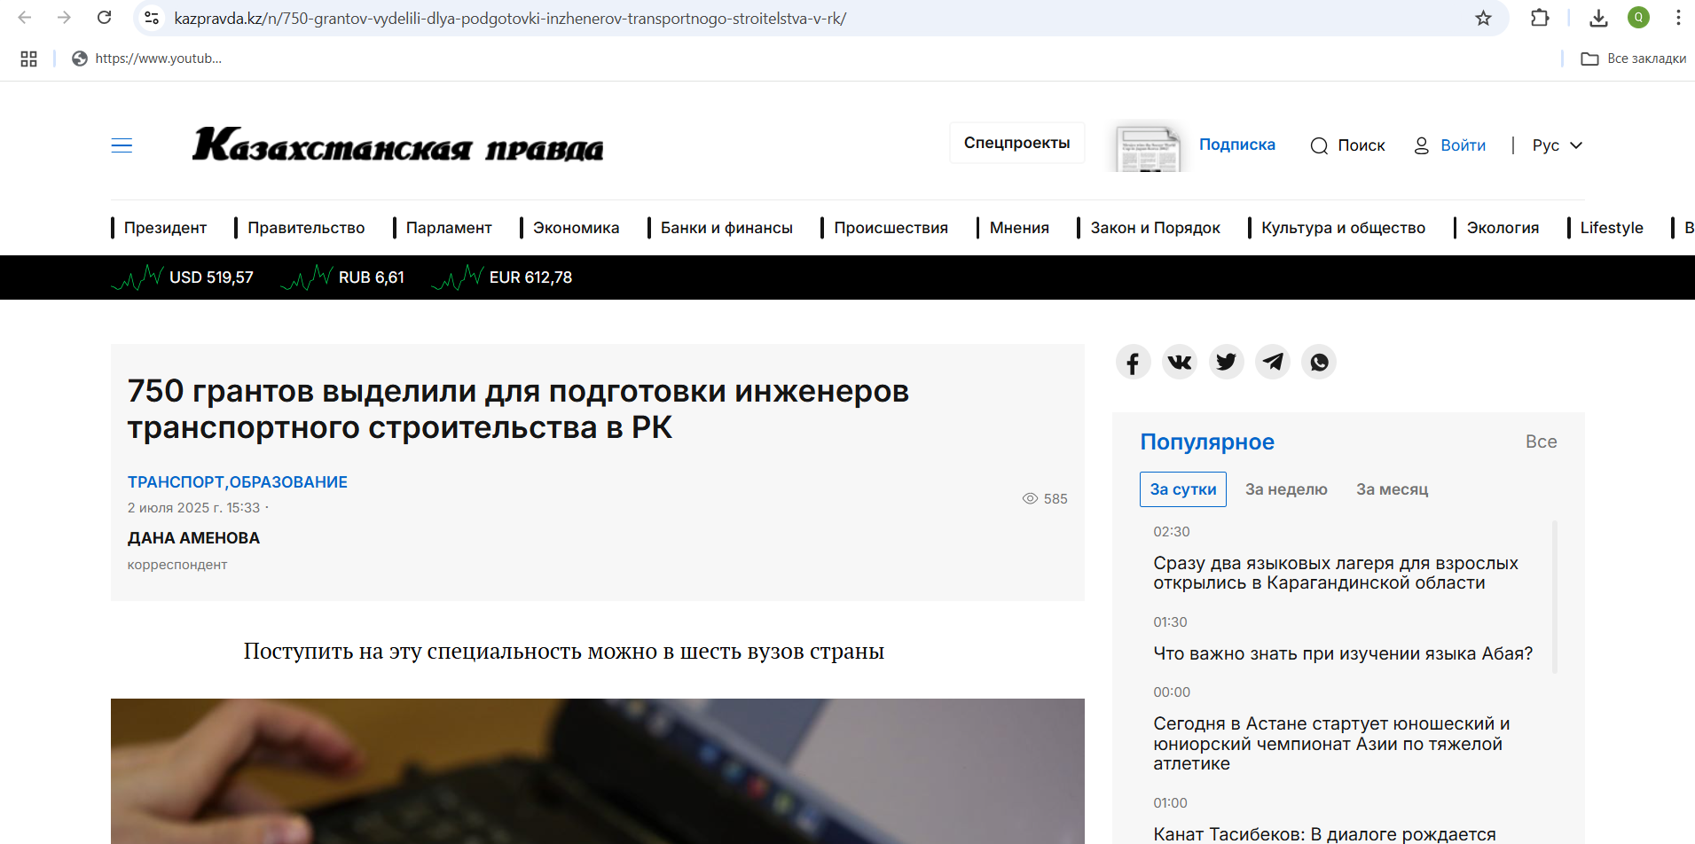This screenshot has width=1695, height=844.
Task: Open the Спецпроекты button
Action: tap(1016, 143)
